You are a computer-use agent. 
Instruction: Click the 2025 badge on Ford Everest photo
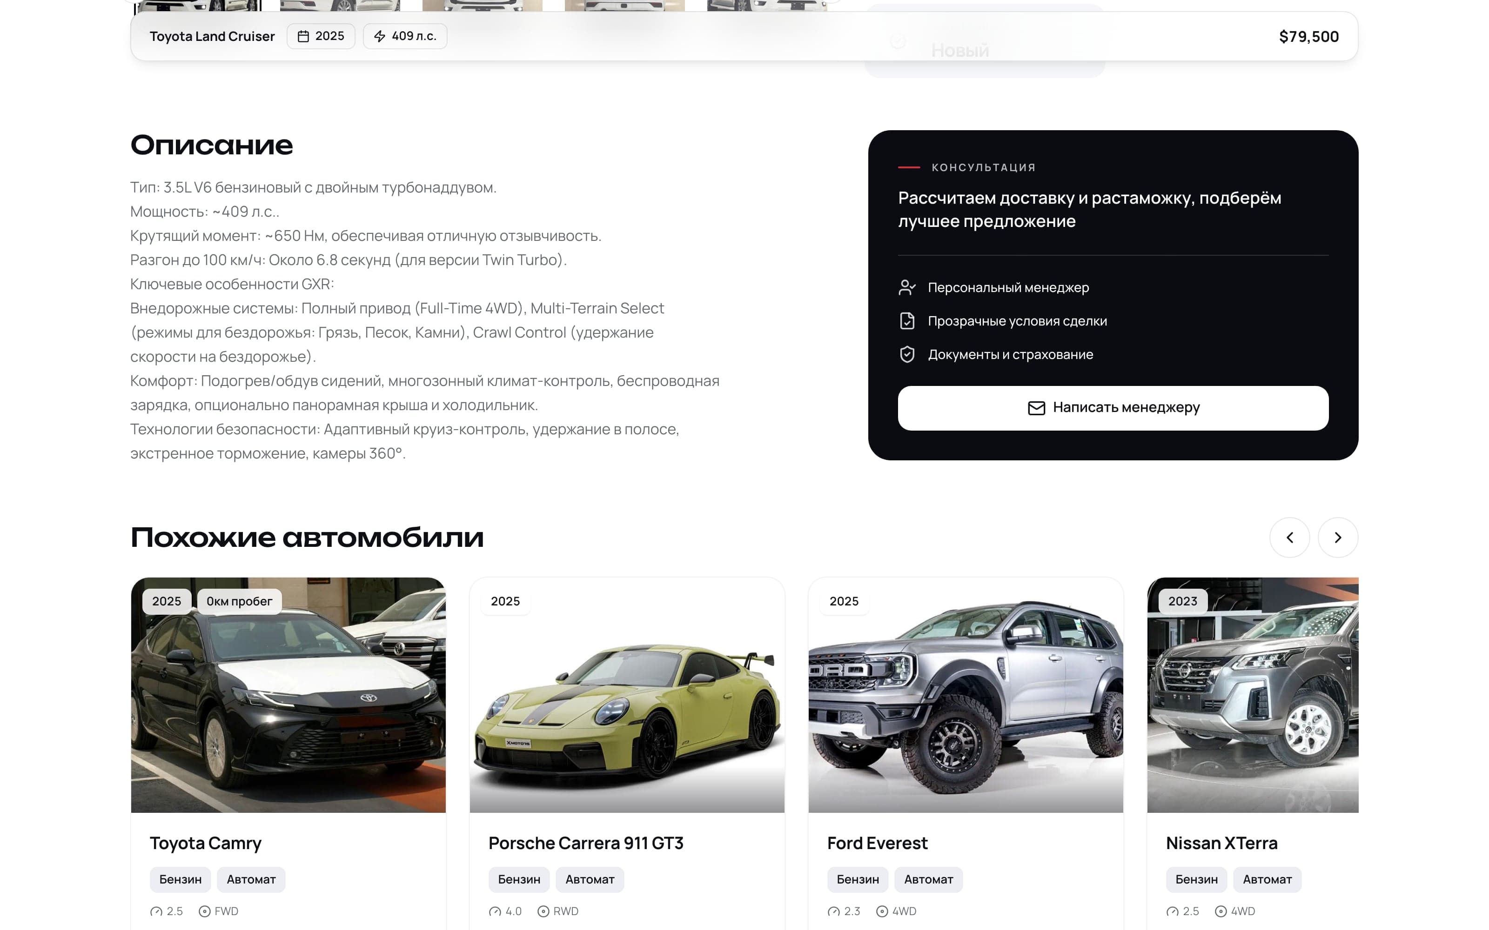[844, 601]
